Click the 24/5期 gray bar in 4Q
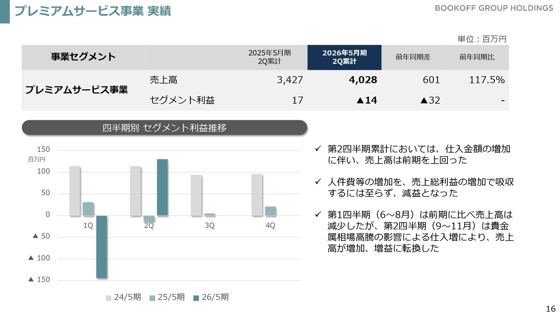 [x=257, y=195]
